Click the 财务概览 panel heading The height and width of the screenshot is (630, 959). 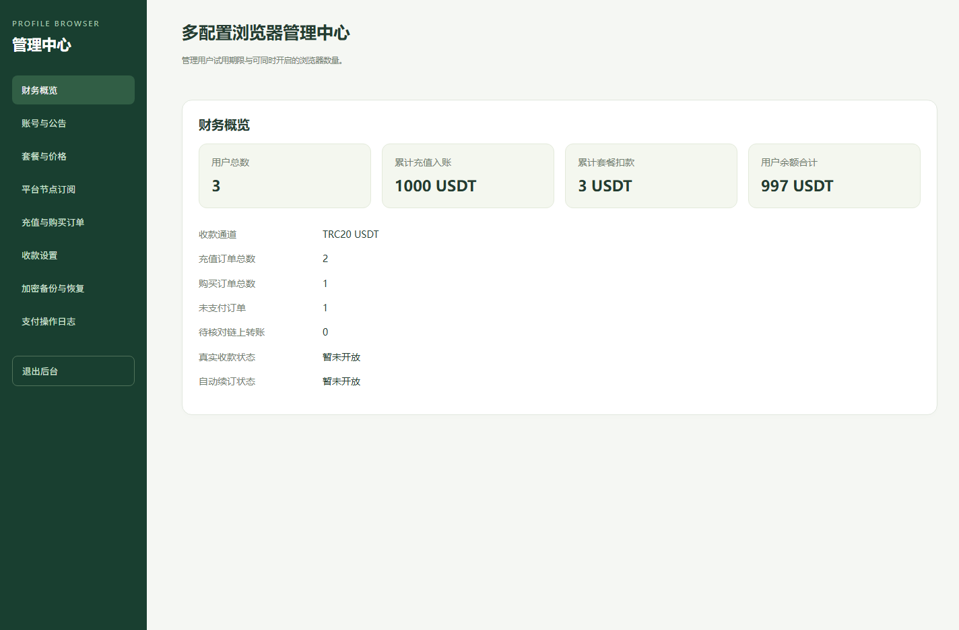click(224, 125)
